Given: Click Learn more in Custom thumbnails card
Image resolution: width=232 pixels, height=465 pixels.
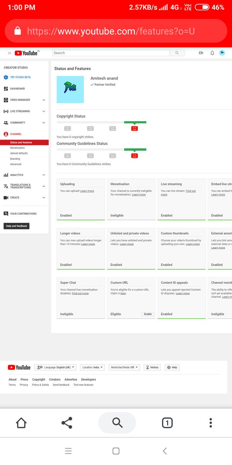Looking at the screenshot, I should pyautogui.click(x=193, y=244).
